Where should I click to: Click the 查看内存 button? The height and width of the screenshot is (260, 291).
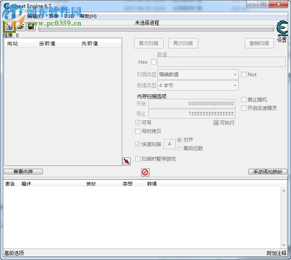(x=23, y=172)
